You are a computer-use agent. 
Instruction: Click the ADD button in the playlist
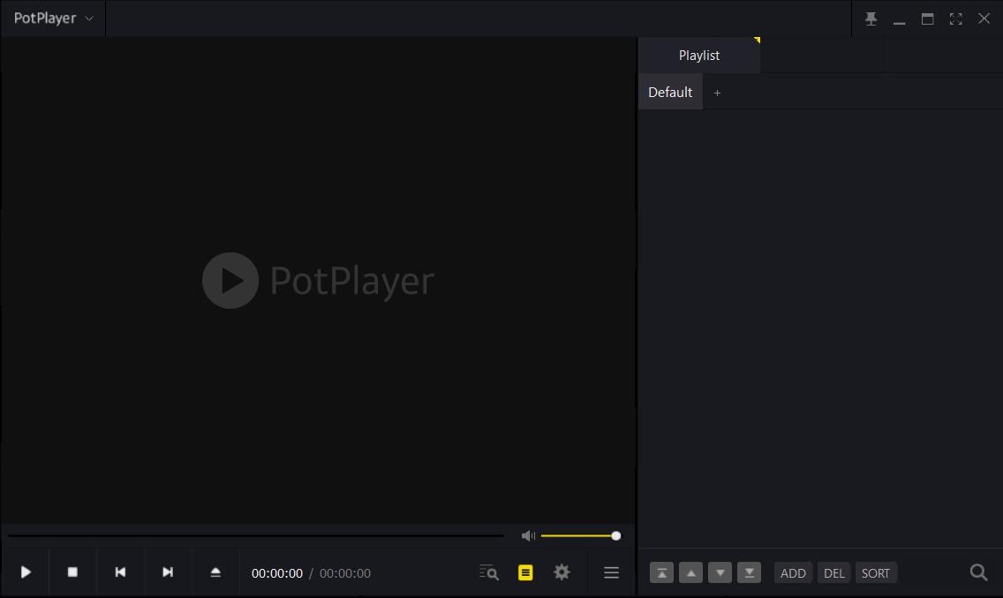coord(793,573)
